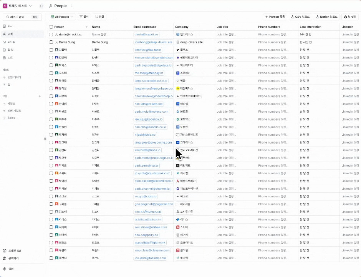Open the 트래킷 101 help icon
This screenshot has width=361, height=277.
tap(5, 250)
